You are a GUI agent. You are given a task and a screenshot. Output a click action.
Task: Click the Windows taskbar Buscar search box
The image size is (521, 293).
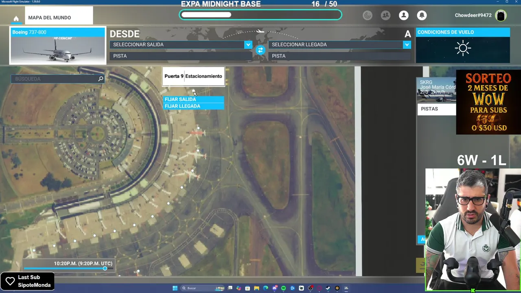pyautogui.click(x=202, y=288)
